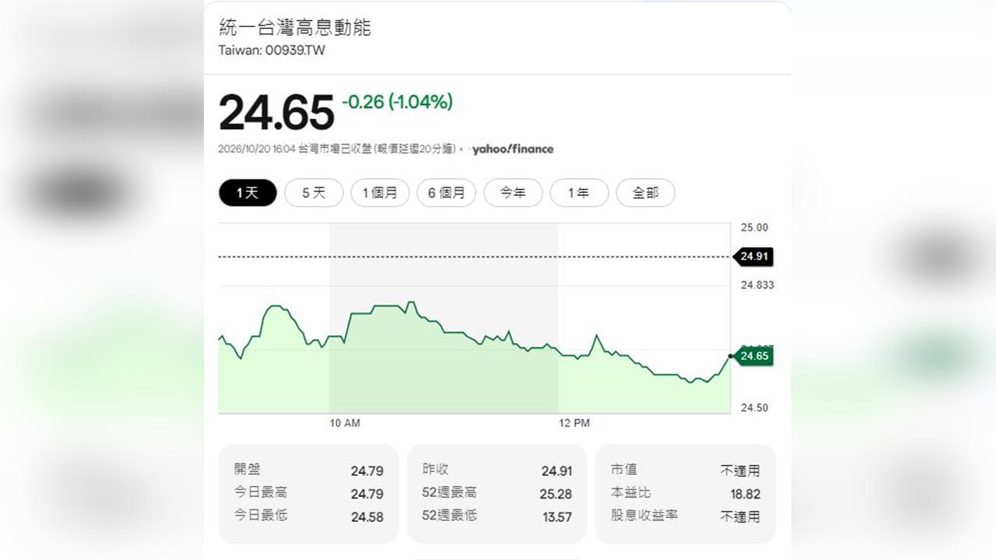This screenshot has height=560, width=996.
Task: Click the 52週最高 value 25.28
Action: [556, 494]
